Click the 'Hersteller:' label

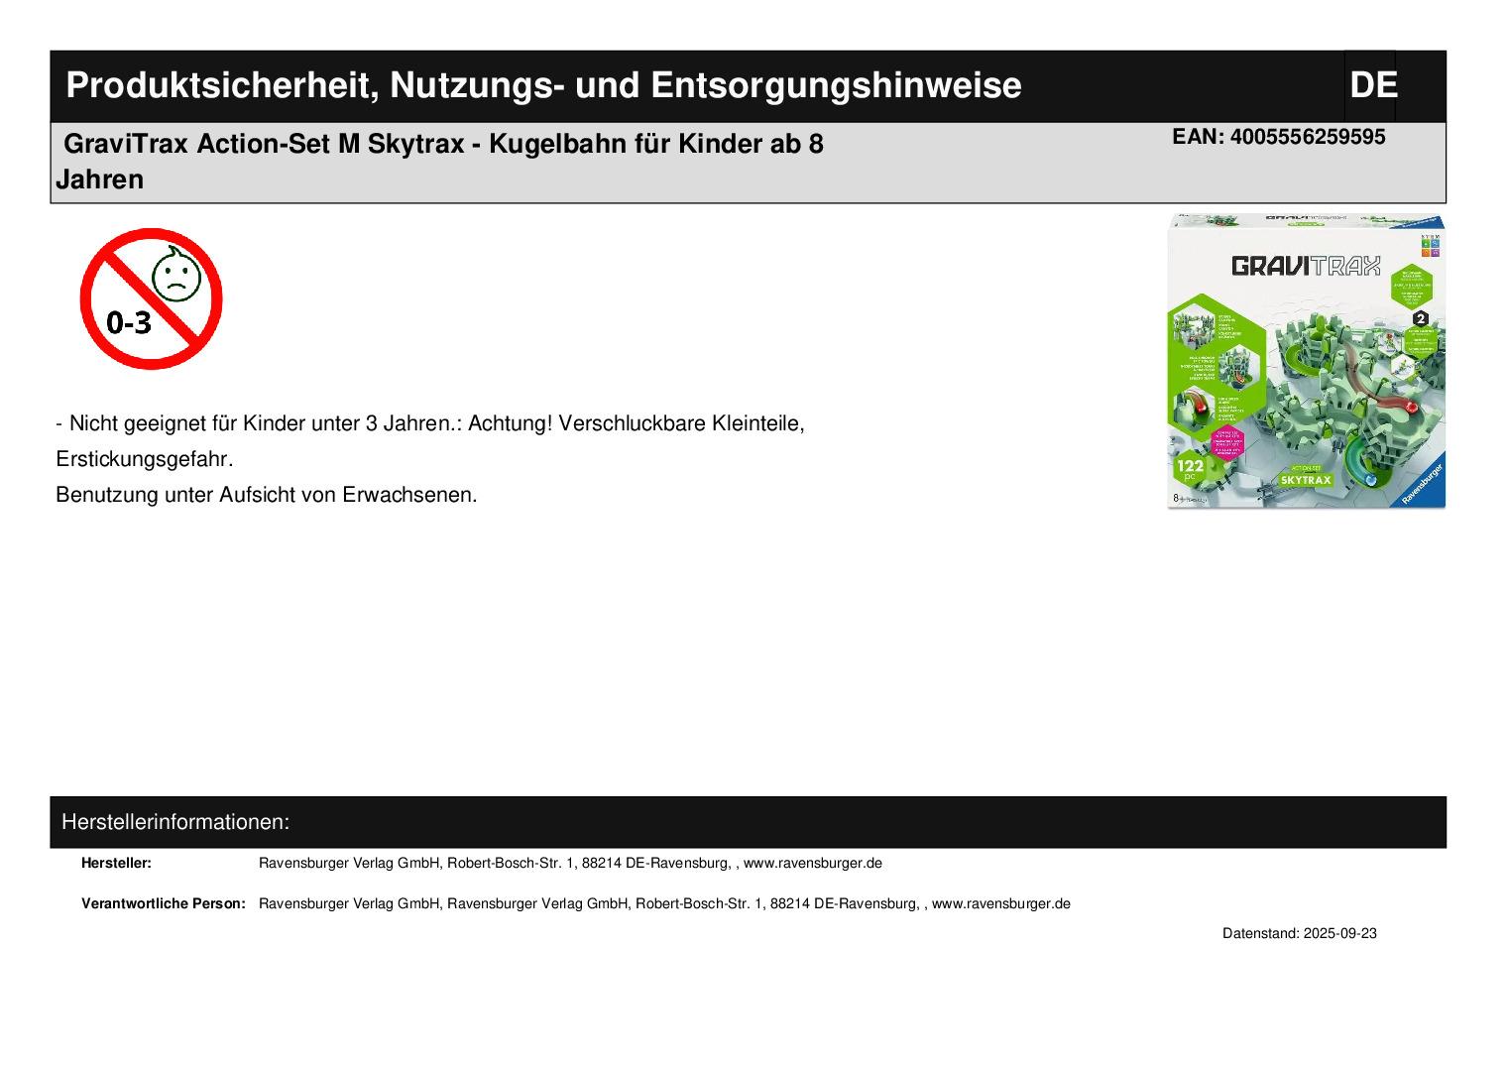click(x=116, y=863)
